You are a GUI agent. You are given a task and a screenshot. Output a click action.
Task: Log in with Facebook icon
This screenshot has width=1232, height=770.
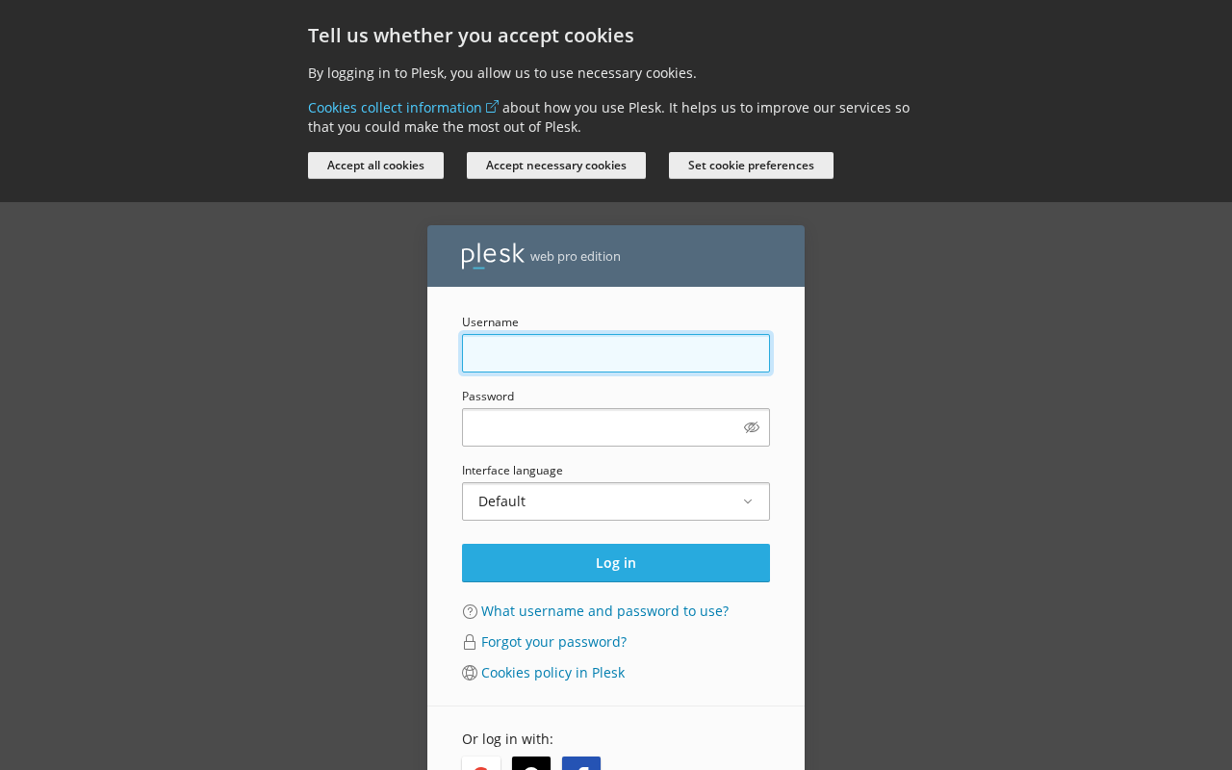581,763
